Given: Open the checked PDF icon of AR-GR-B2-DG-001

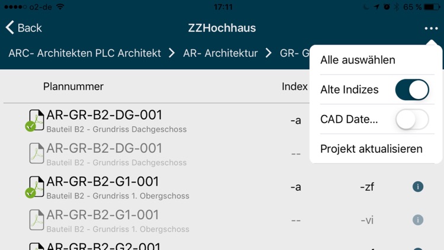Looking at the screenshot, I should [x=34, y=120].
